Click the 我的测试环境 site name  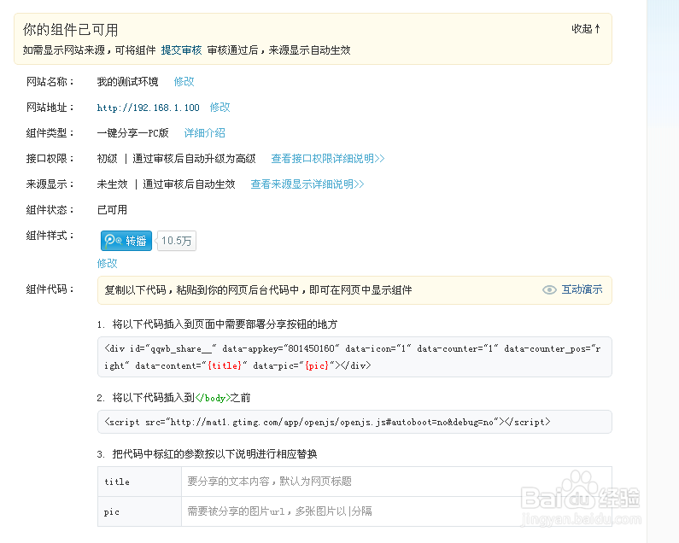tap(128, 82)
